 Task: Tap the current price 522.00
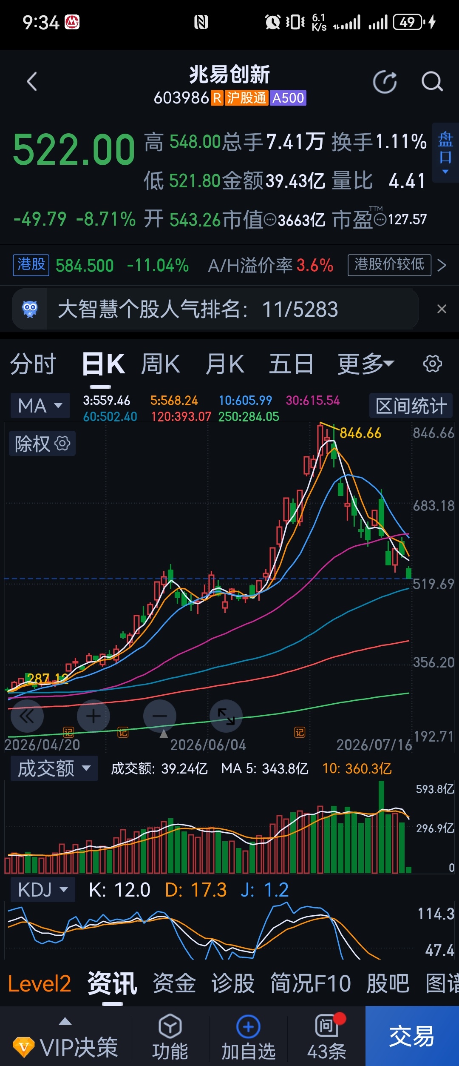pyautogui.click(x=74, y=149)
